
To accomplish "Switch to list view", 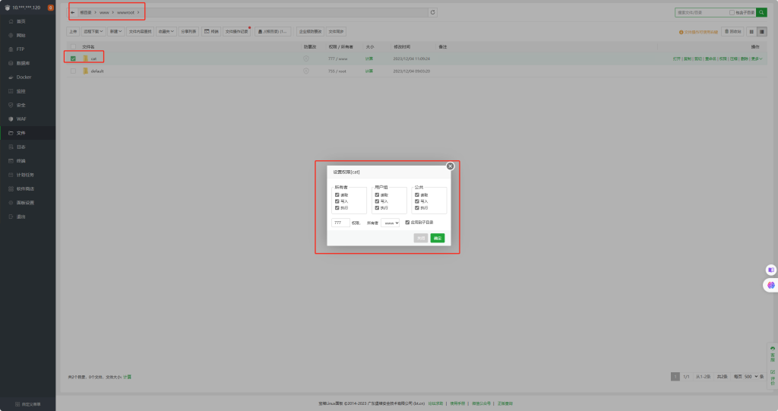I will 761,31.
